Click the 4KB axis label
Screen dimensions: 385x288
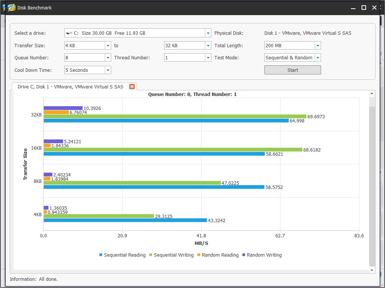37,214
